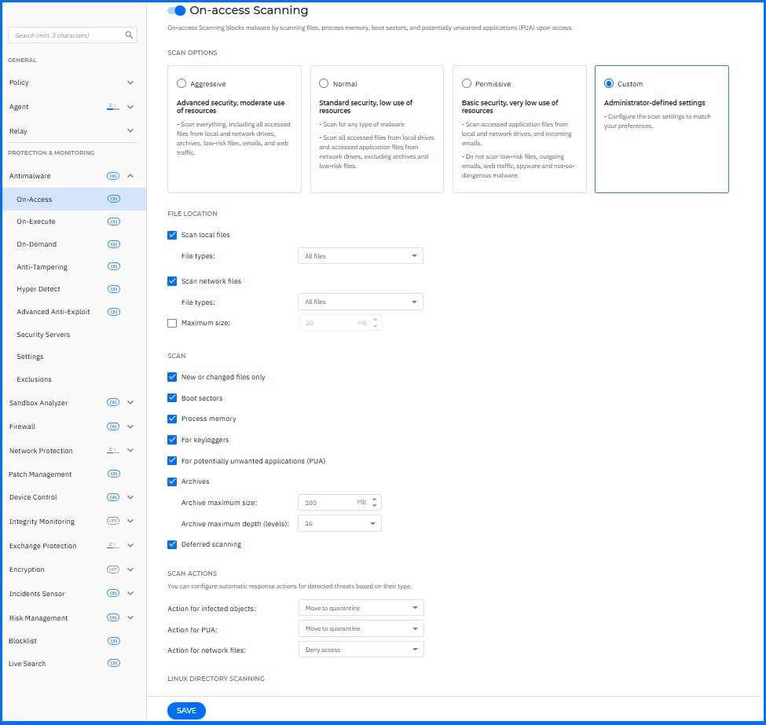Collapse the Antimalware section
This screenshot has width=766, height=725.
pyautogui.click(x=130, y=176)
